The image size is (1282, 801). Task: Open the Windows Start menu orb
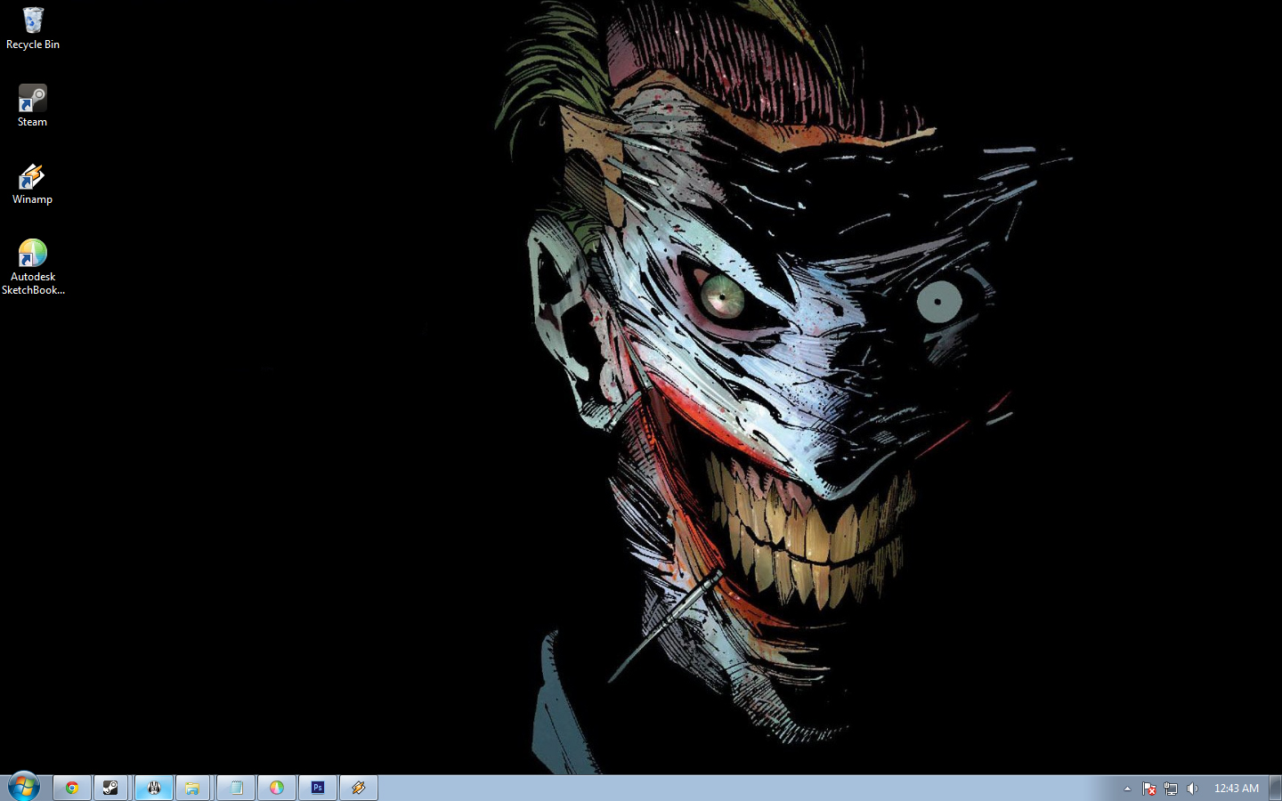click(x=24, y=787)
